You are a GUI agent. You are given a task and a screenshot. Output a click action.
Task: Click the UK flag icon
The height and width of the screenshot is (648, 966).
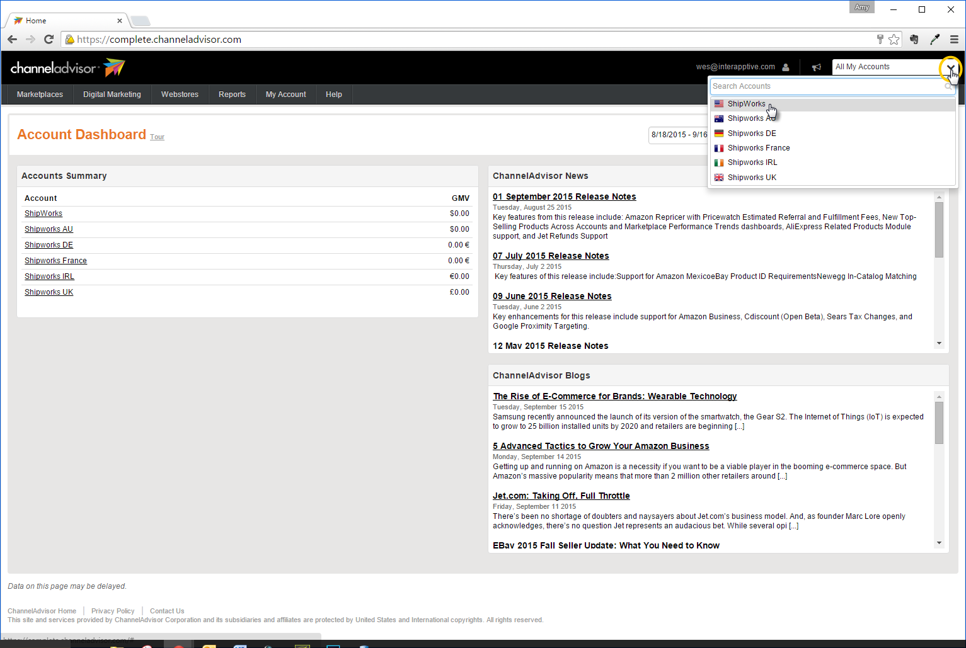coord(719,178)
